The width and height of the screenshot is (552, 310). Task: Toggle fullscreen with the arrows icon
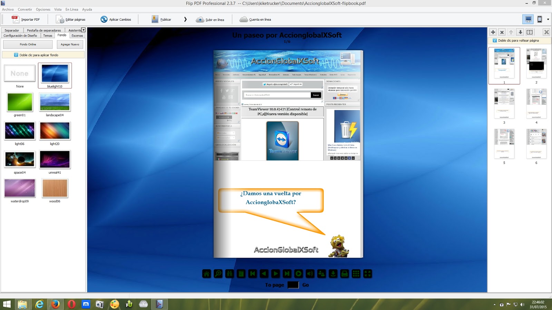coord(368,273)
